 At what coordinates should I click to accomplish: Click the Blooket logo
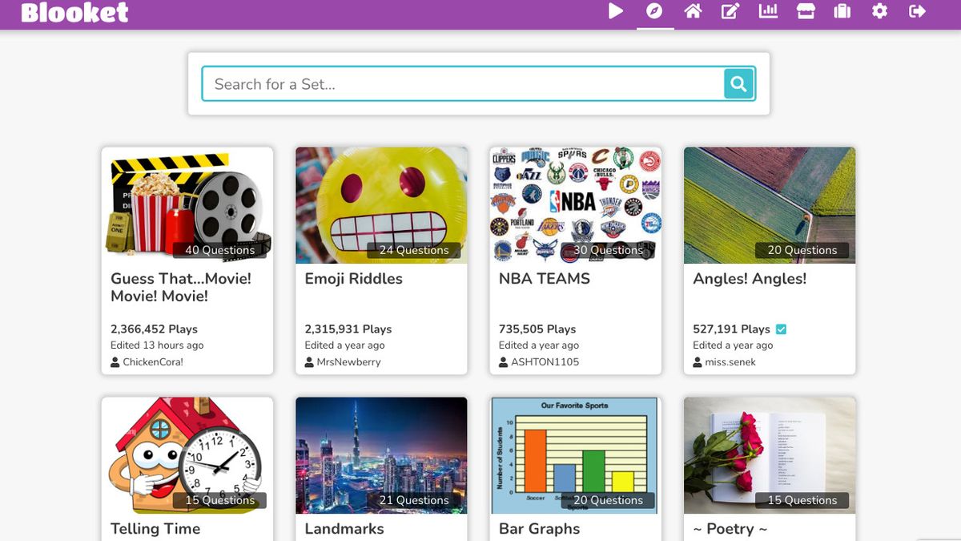tap(74, 13)
